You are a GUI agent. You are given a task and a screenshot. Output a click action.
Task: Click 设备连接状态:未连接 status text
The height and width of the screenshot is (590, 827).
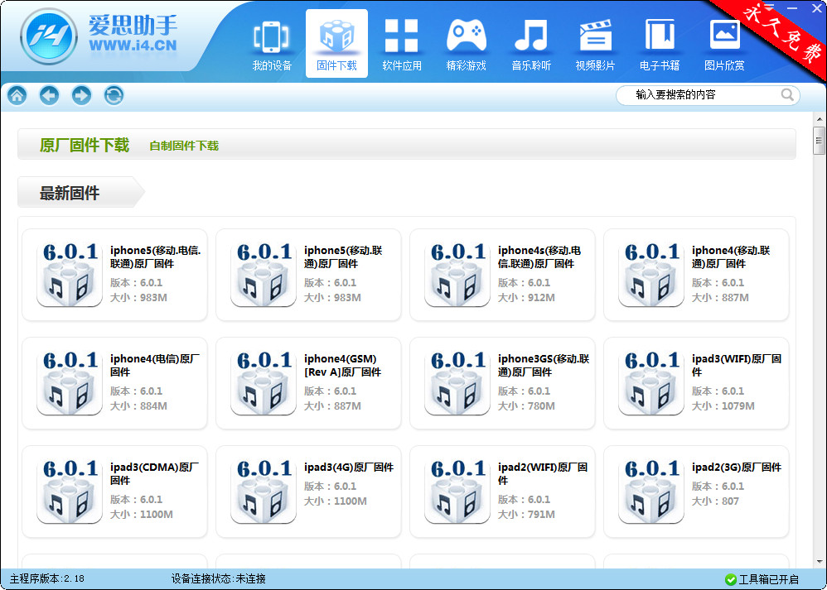point(219,578)
